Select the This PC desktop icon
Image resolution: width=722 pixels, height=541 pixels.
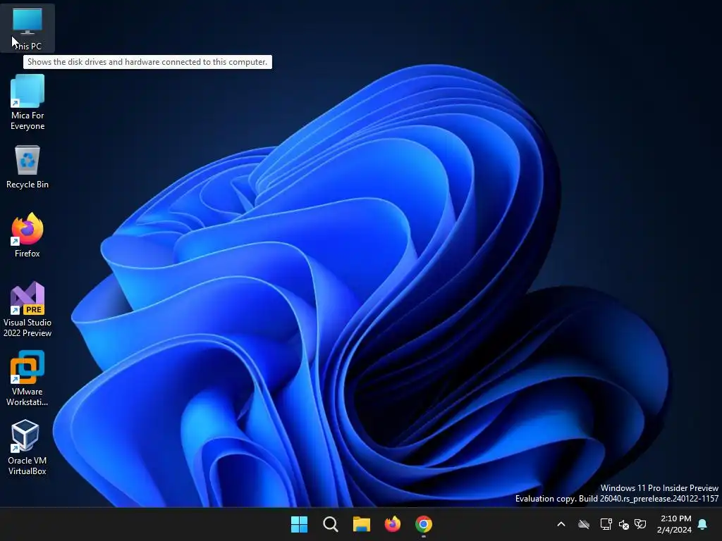[27, 27]
